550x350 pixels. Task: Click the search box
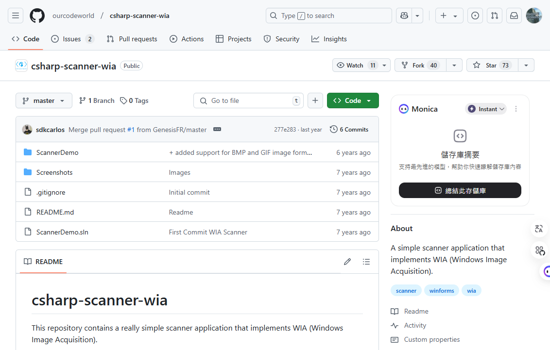(328, 16)
